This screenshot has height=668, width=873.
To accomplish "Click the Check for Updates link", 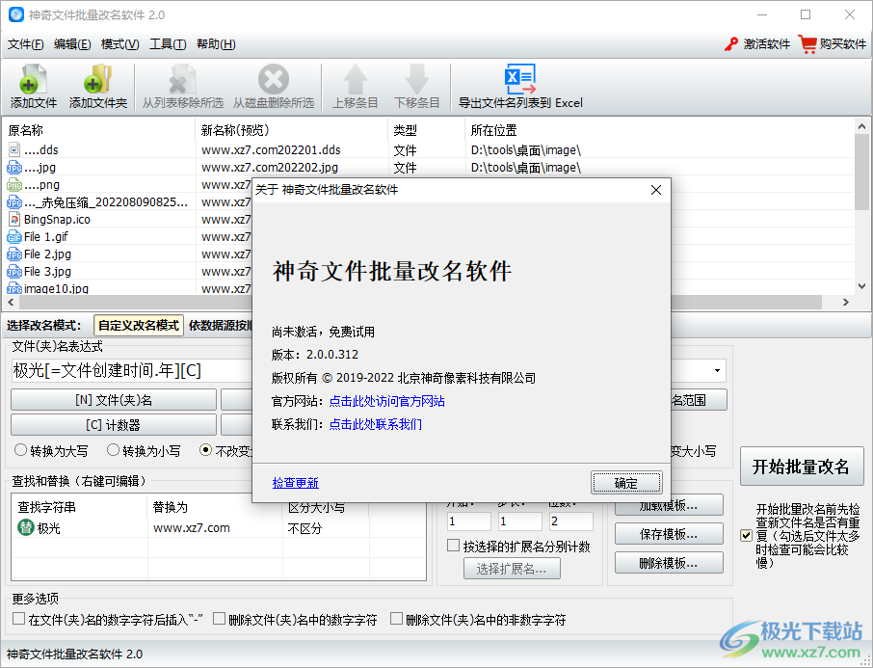I will pos(296,483).
